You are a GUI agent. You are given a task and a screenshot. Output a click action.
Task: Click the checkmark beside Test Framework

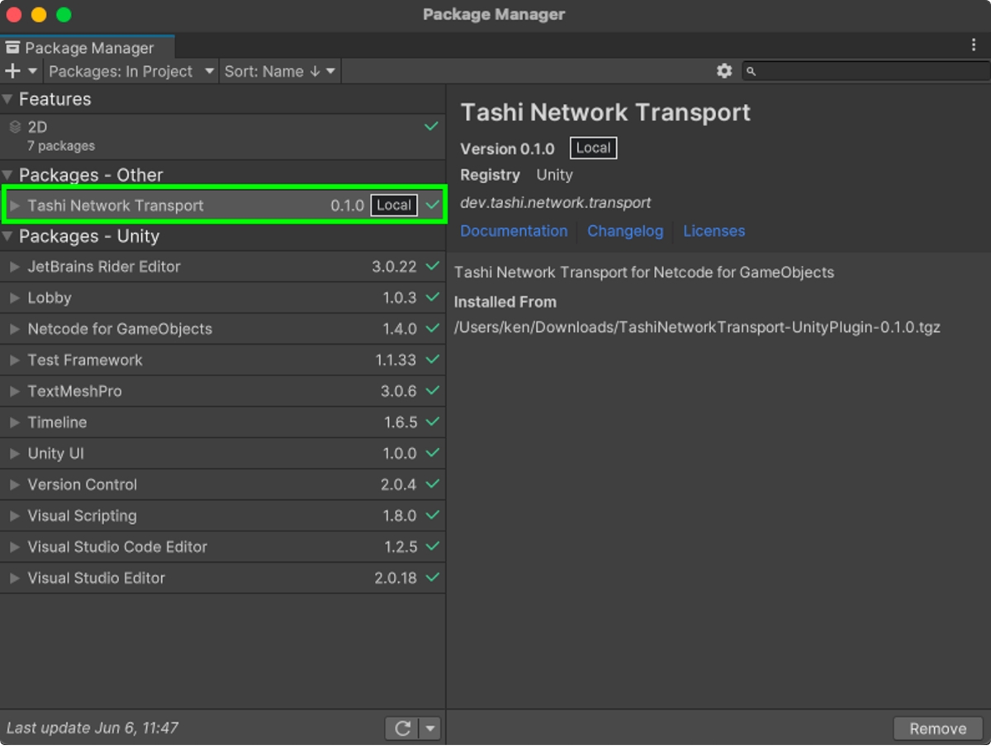pyautogui.click(x=432, y=360)
